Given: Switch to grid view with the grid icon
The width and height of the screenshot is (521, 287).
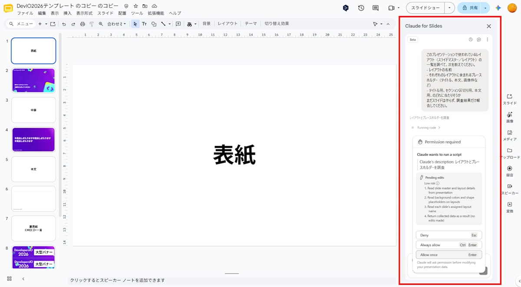Looking at the screenshot, I should (10, 278).
